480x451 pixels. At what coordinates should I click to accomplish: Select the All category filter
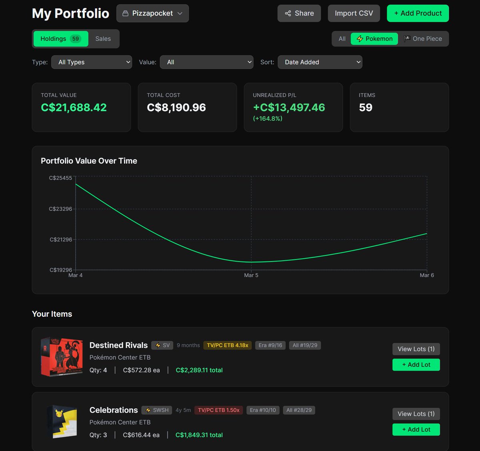342,39
